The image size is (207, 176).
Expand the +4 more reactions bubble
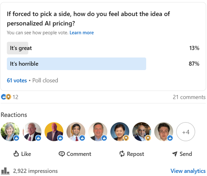(x=186, y=132)
